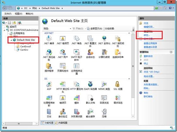Collapse the IIS group section
This screenshot has height=132, width=177.
(129, 79)
